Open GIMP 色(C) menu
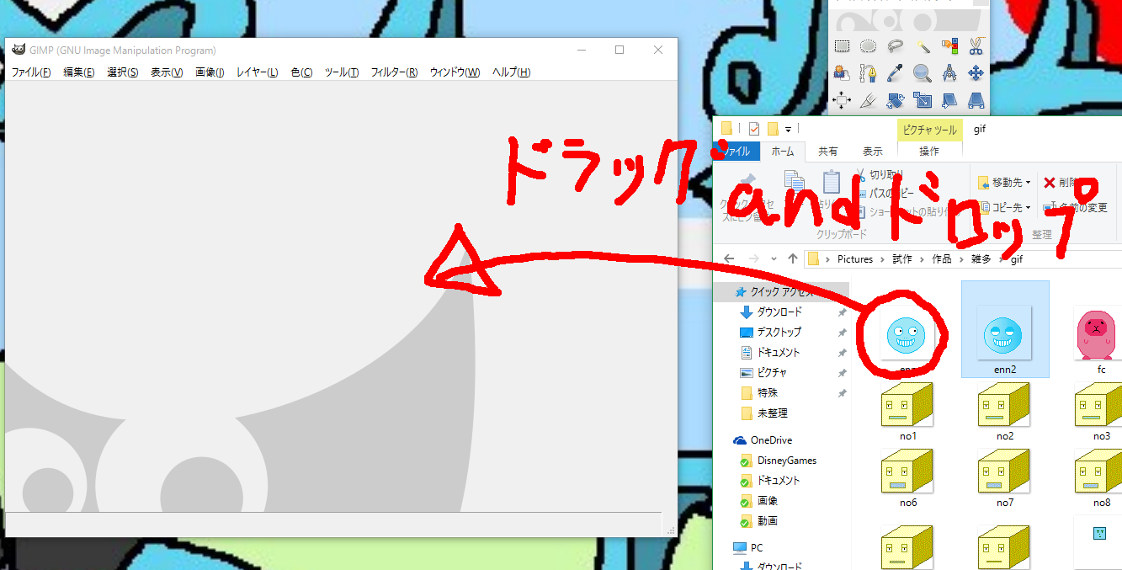 (x=301, y=72)
